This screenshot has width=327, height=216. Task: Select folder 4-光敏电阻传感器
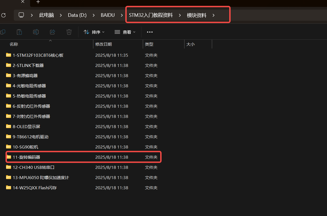[x=29, y=86]
